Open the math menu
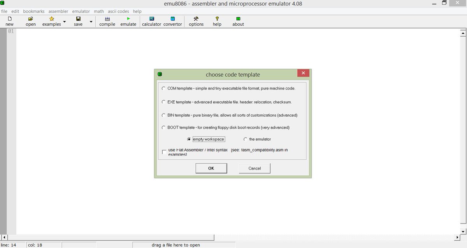 coord(99,11)
